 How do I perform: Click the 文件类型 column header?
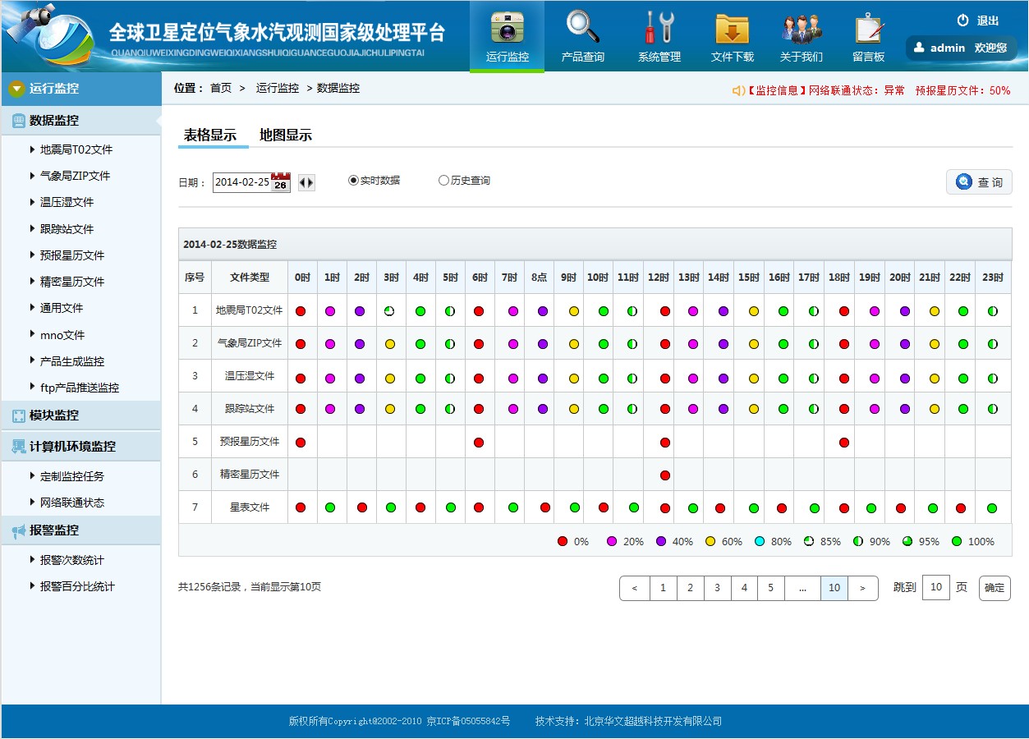pos(250,278)
